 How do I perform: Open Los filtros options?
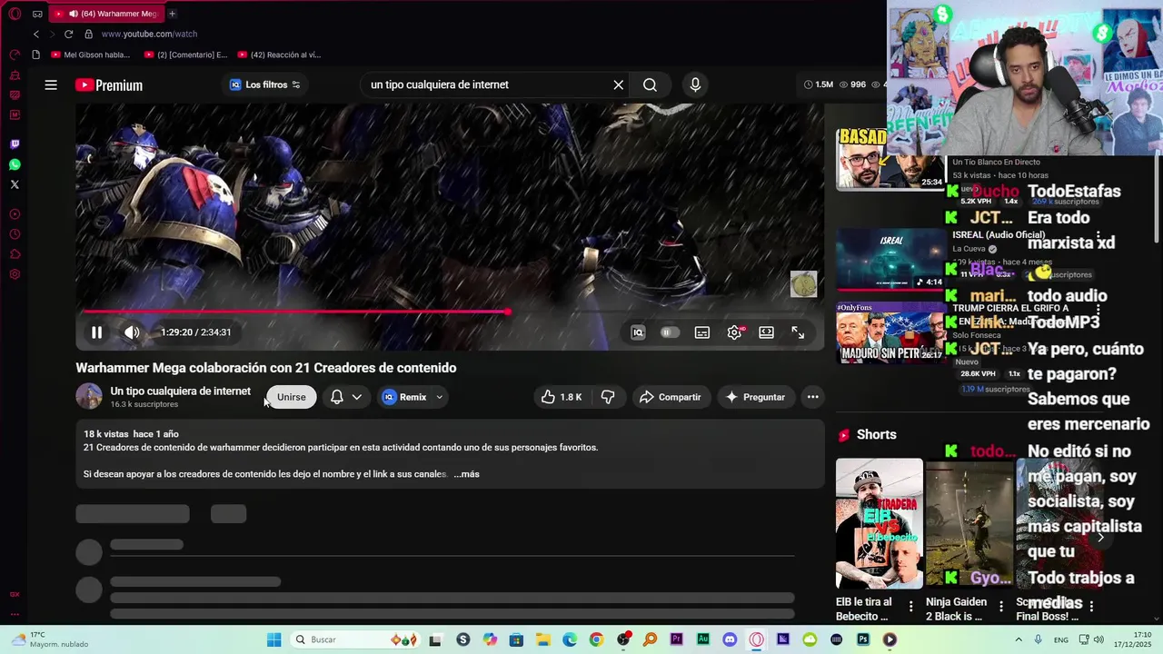[x=264, y=84]
